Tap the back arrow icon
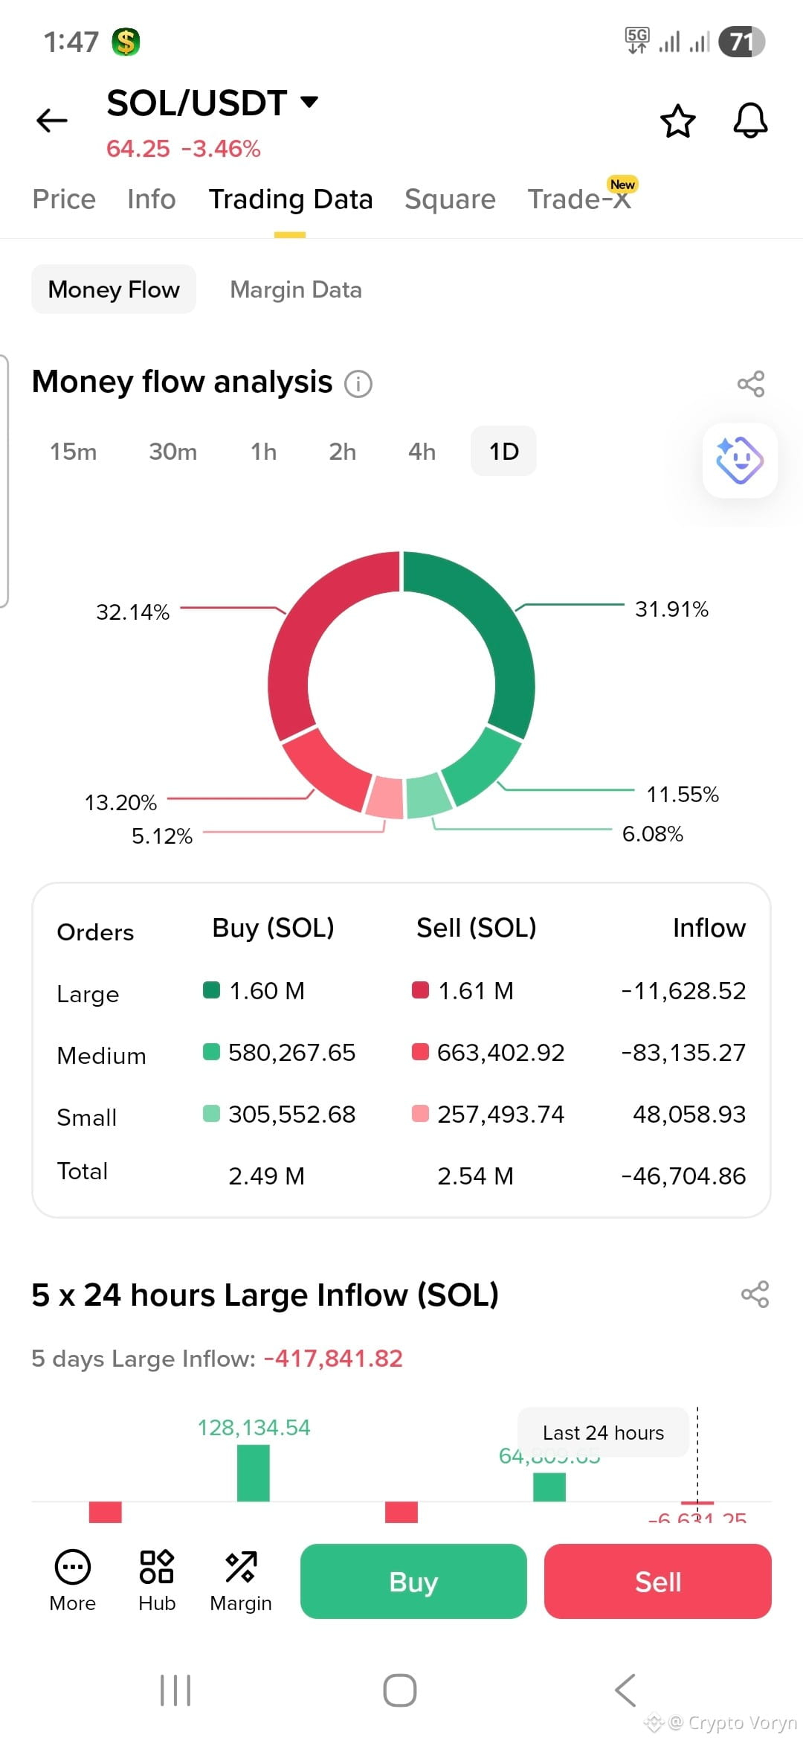803x1741 pixels. pos(52,120)
